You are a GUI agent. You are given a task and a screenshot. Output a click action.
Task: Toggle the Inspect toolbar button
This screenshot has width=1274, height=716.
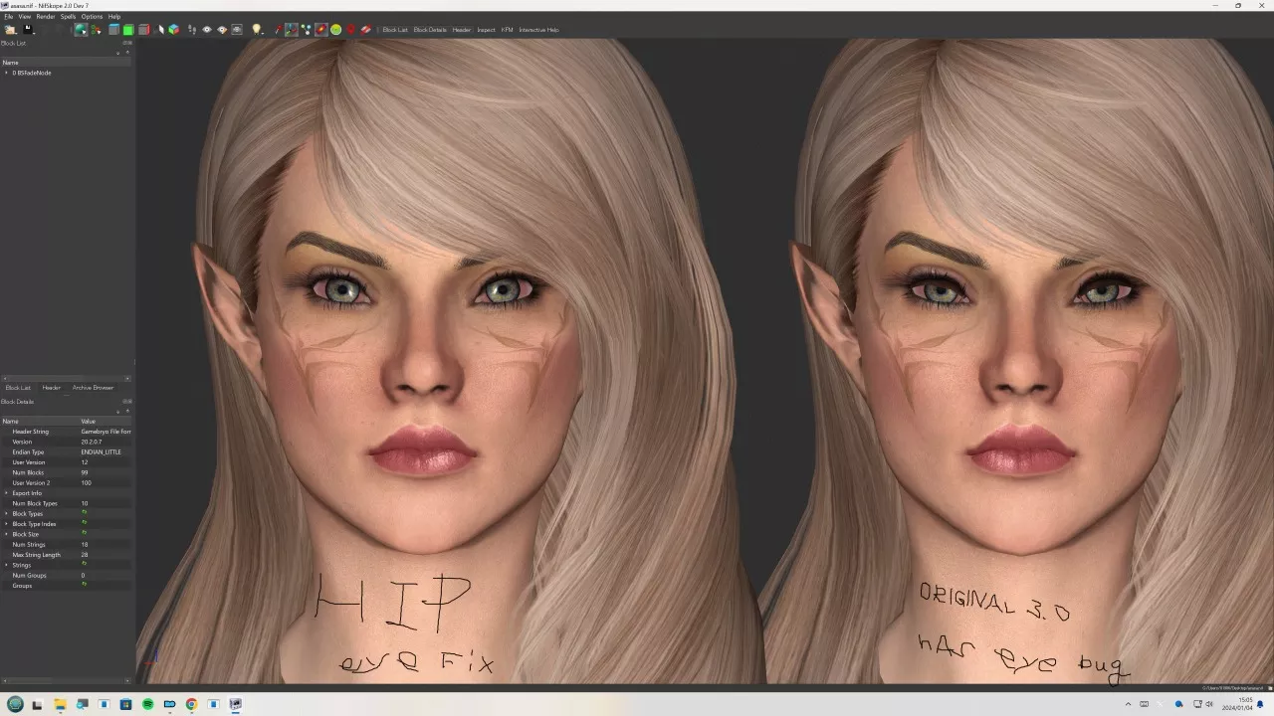pyautogui.click(x=486, y=30)
